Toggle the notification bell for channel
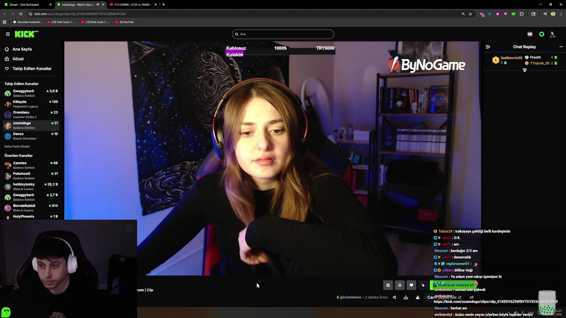Viewport: 566px width, 318px height. (399, 285)
